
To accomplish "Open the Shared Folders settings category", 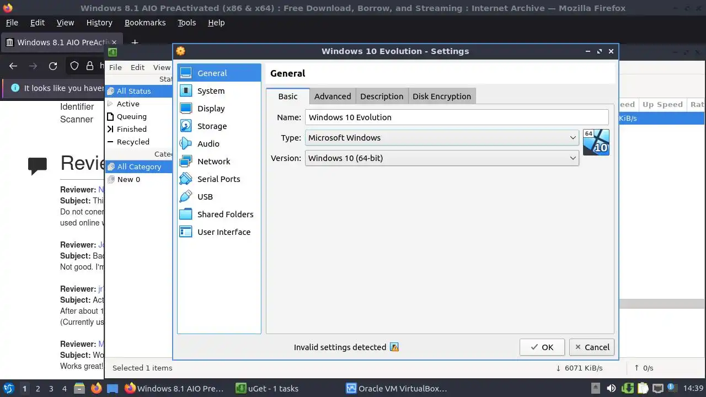I will point(219,214).
